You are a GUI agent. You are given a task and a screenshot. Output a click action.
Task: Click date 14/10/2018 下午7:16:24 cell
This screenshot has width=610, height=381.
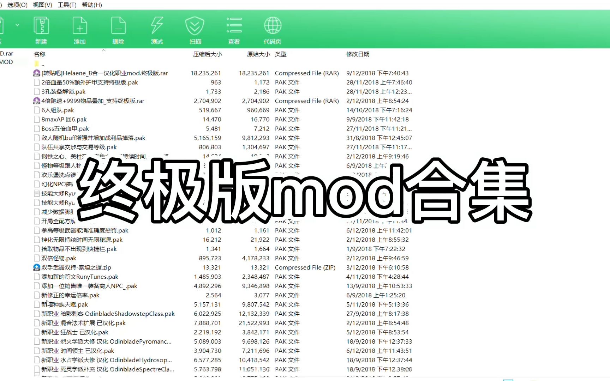point(379,110)
